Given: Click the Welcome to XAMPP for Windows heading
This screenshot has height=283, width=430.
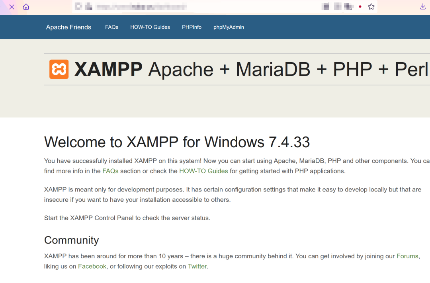Looking at the screenshot, I should click(x=177, y=142).
